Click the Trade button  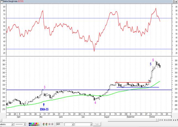pyautogui.click(x=97, y=124)
